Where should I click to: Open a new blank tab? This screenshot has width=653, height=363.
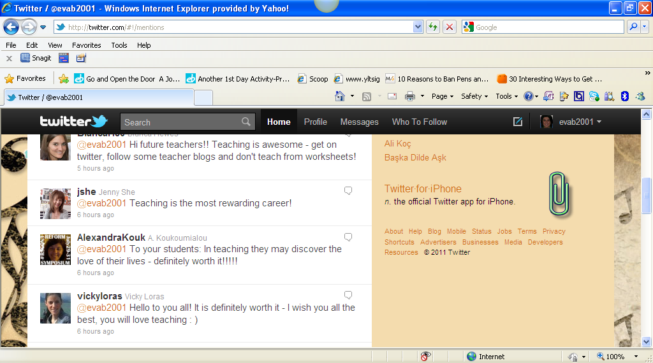(203, 97)
